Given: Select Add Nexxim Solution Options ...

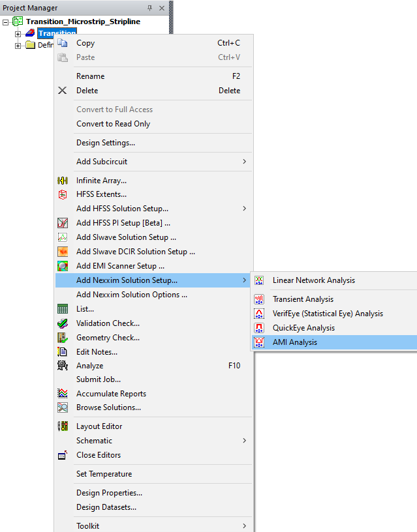Looking at the screenshot, I should [x=153, y=295].
